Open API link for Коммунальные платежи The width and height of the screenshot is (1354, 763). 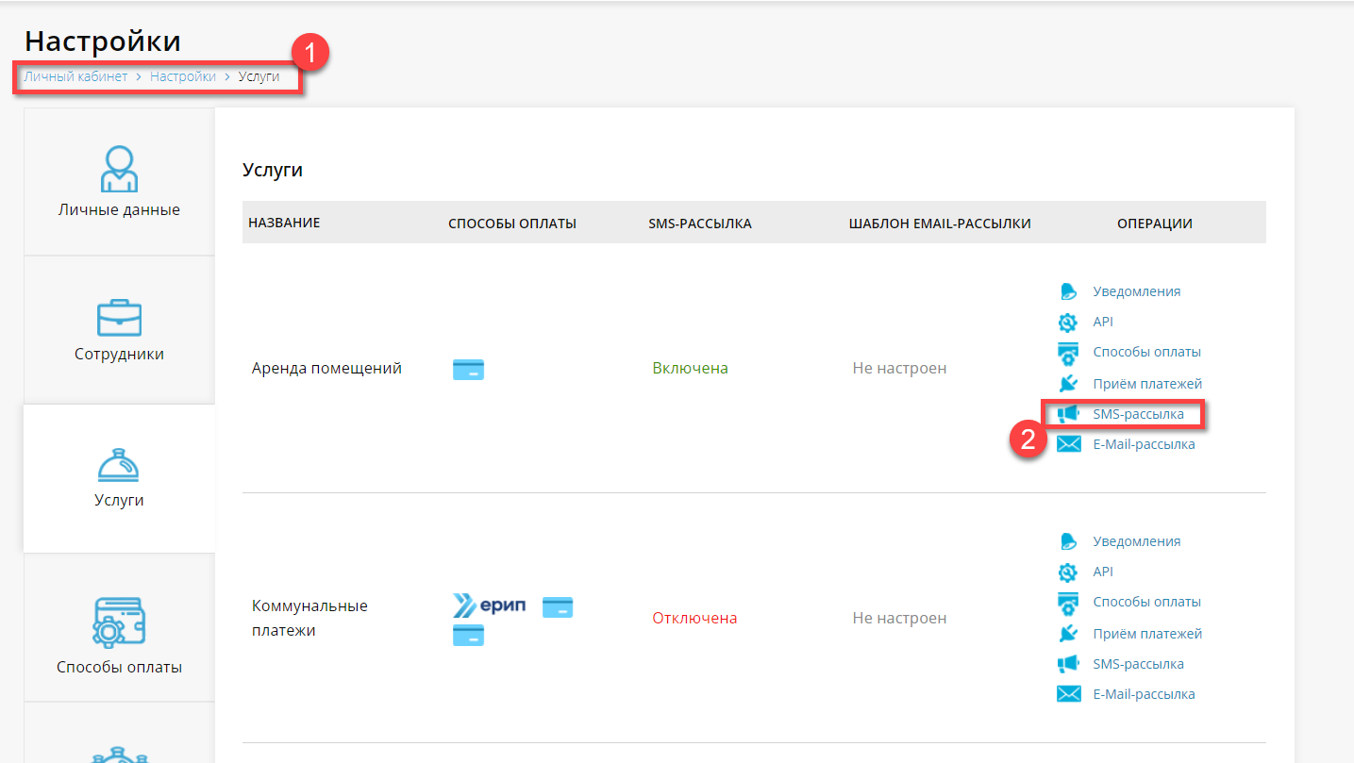(1103, 572)
